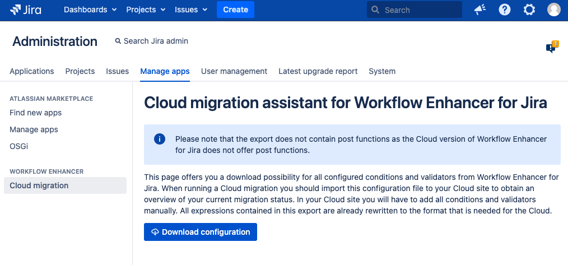Screen dimensions: 568x265
Task: Open Manage apps in the sidebar
Action: 34,129
